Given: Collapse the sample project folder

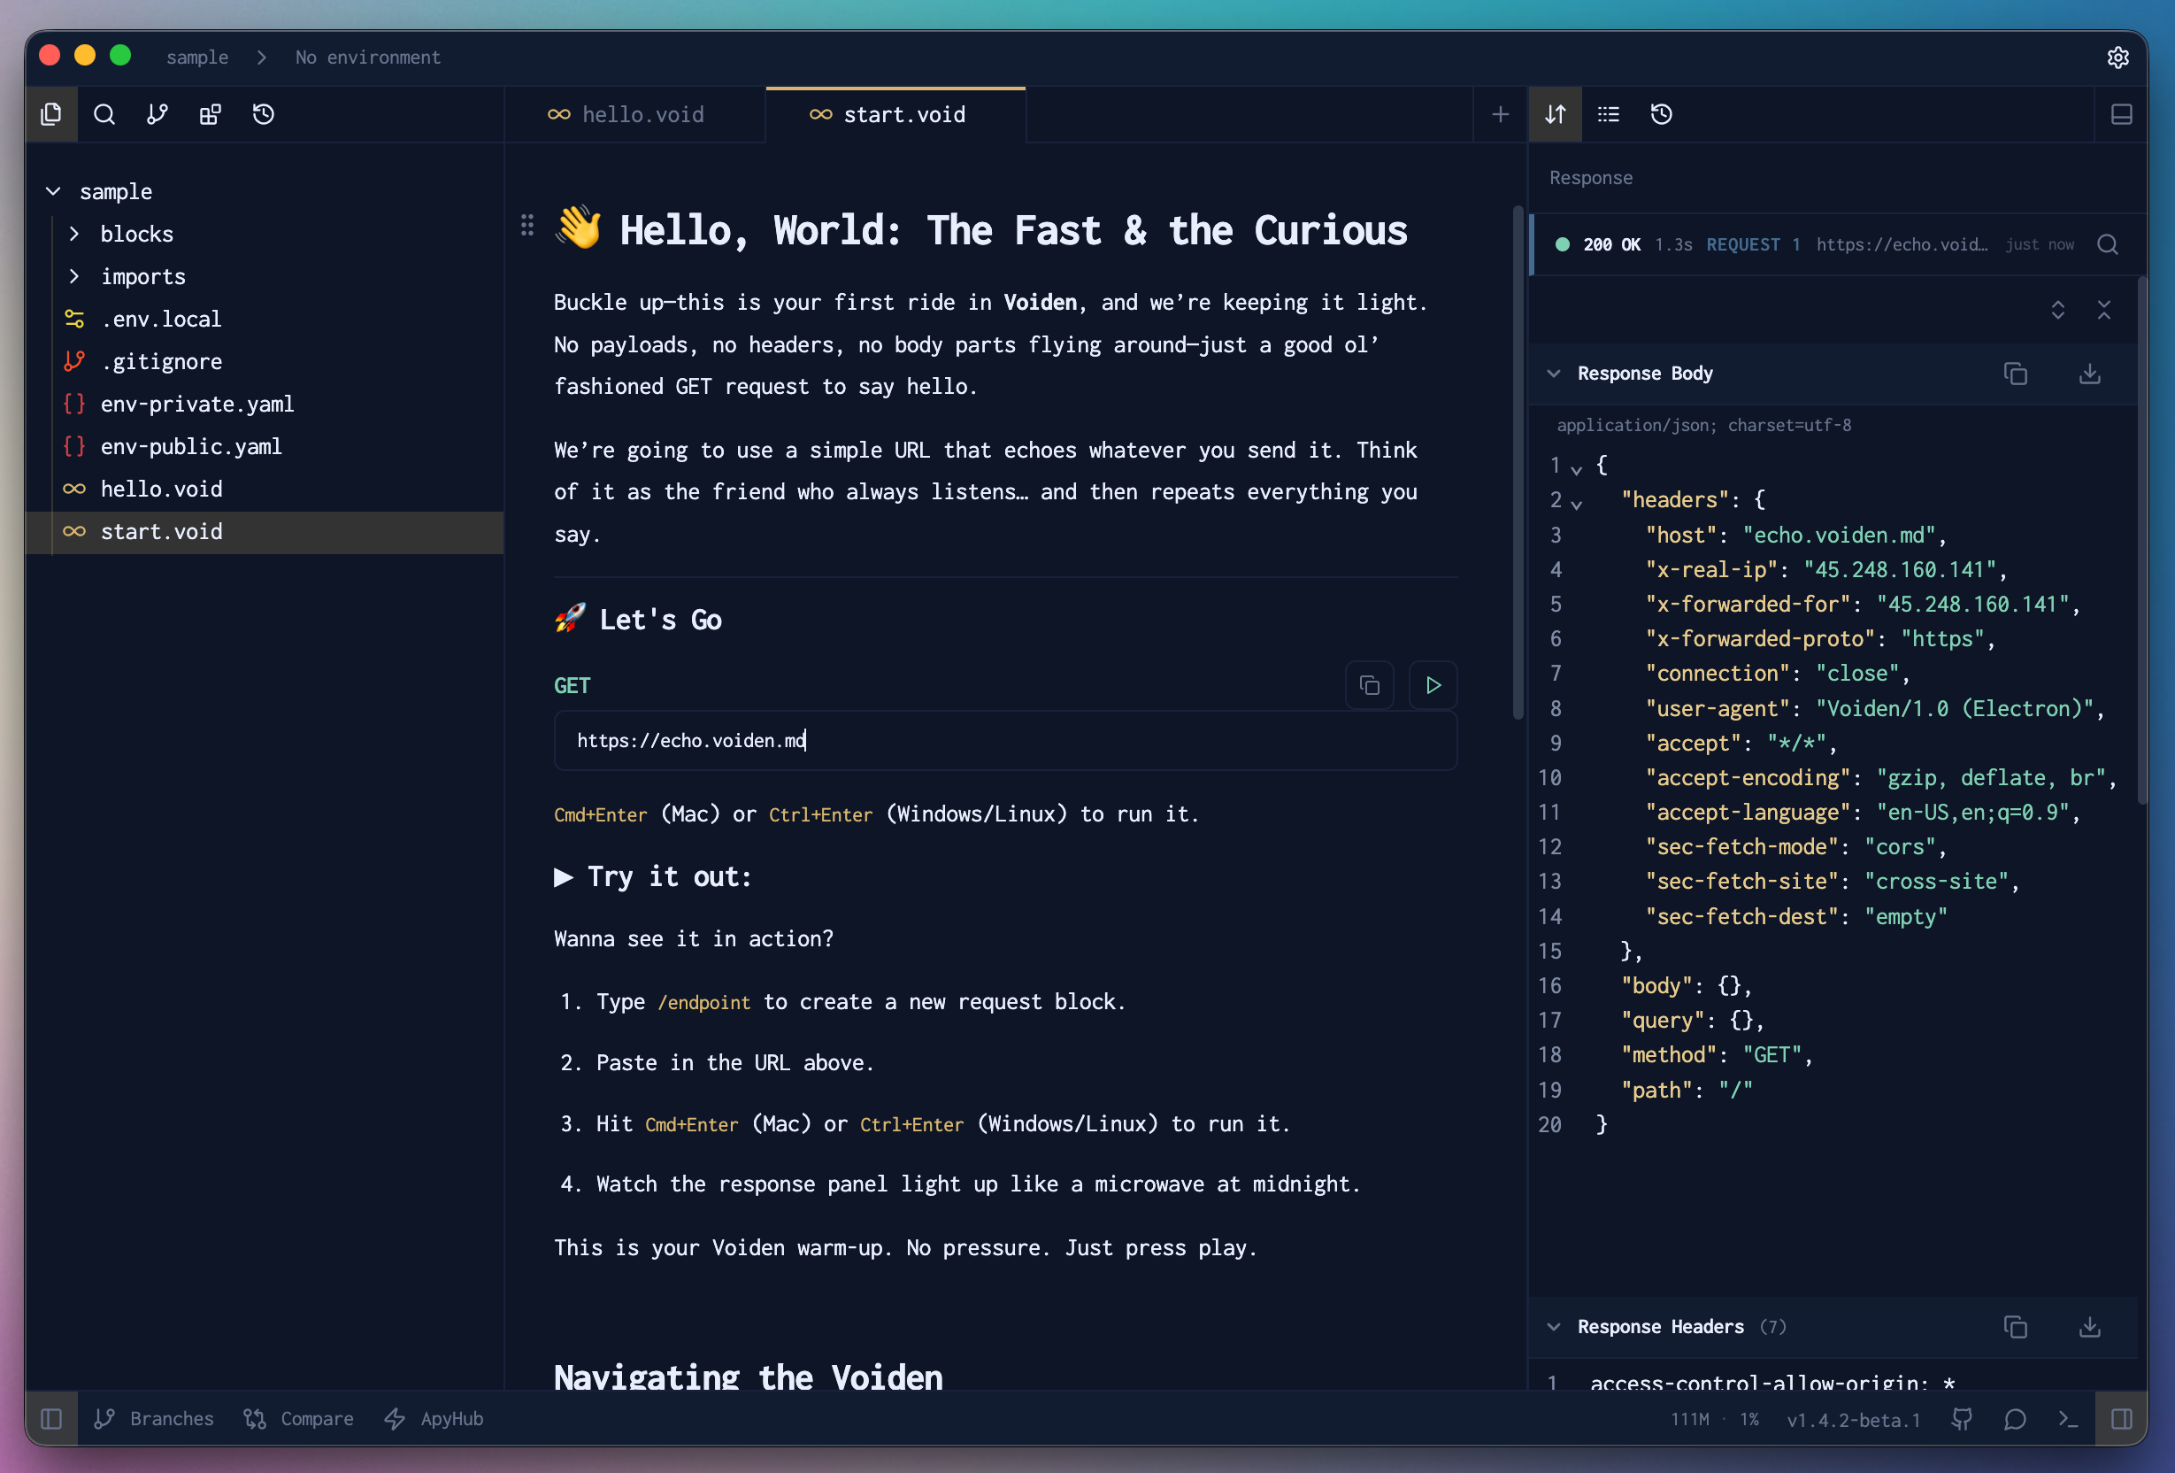Looking at the screenshot, I should (53, 192).
